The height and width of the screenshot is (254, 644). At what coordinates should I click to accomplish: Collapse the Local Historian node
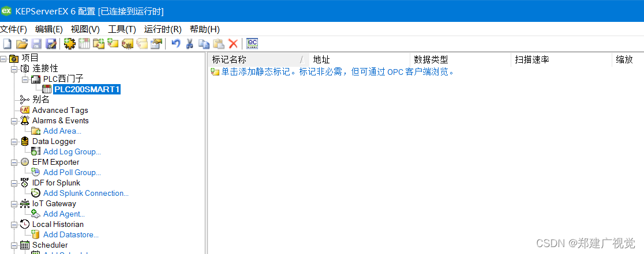[14, 225]
